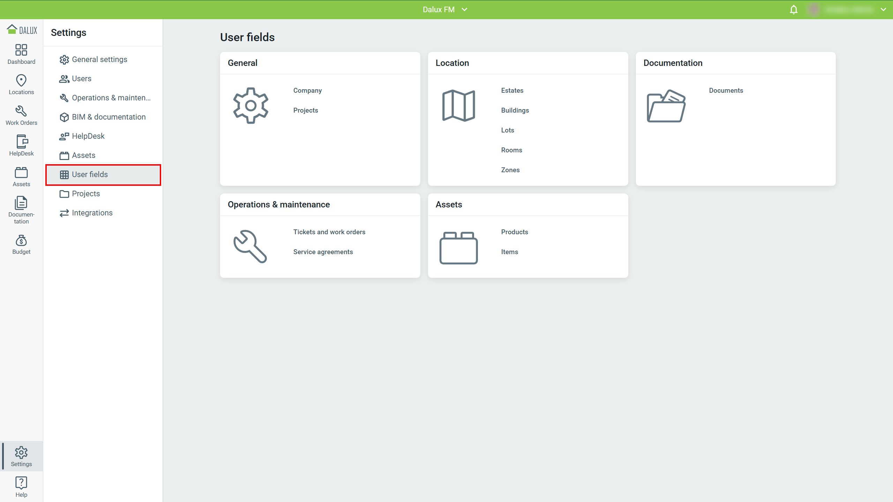This screenshot has height=502, width=893.
Task: Open Products under Assets card
Action: coord(514,232)
